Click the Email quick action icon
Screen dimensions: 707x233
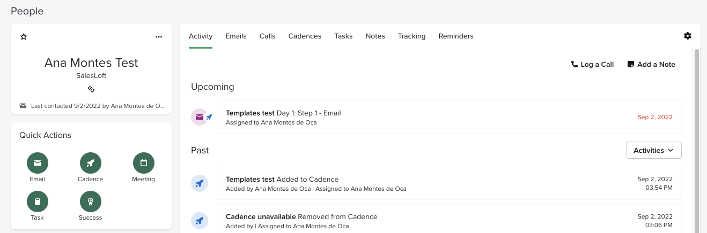coord(38,163)
